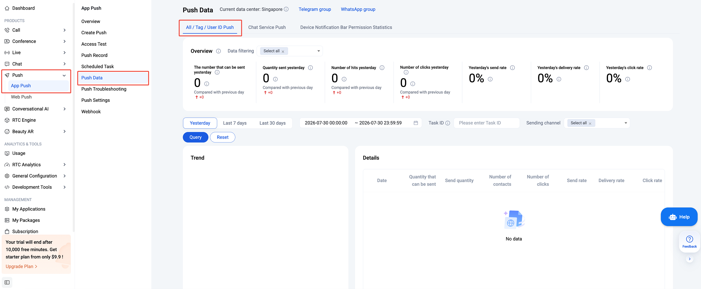Screen dimensions: 701x289
Task: Open the Data filtering dropdown arrow
Action: coord(318,51)
